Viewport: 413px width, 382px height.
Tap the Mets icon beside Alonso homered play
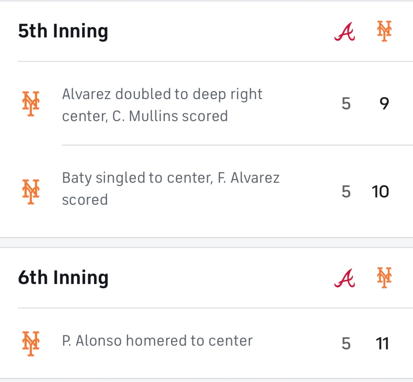tap(31, 343)
